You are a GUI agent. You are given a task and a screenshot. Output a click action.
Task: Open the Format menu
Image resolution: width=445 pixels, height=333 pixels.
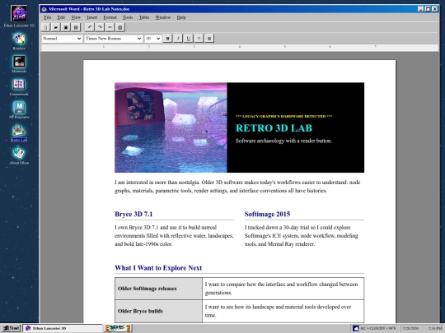click(x=110, y=17)
